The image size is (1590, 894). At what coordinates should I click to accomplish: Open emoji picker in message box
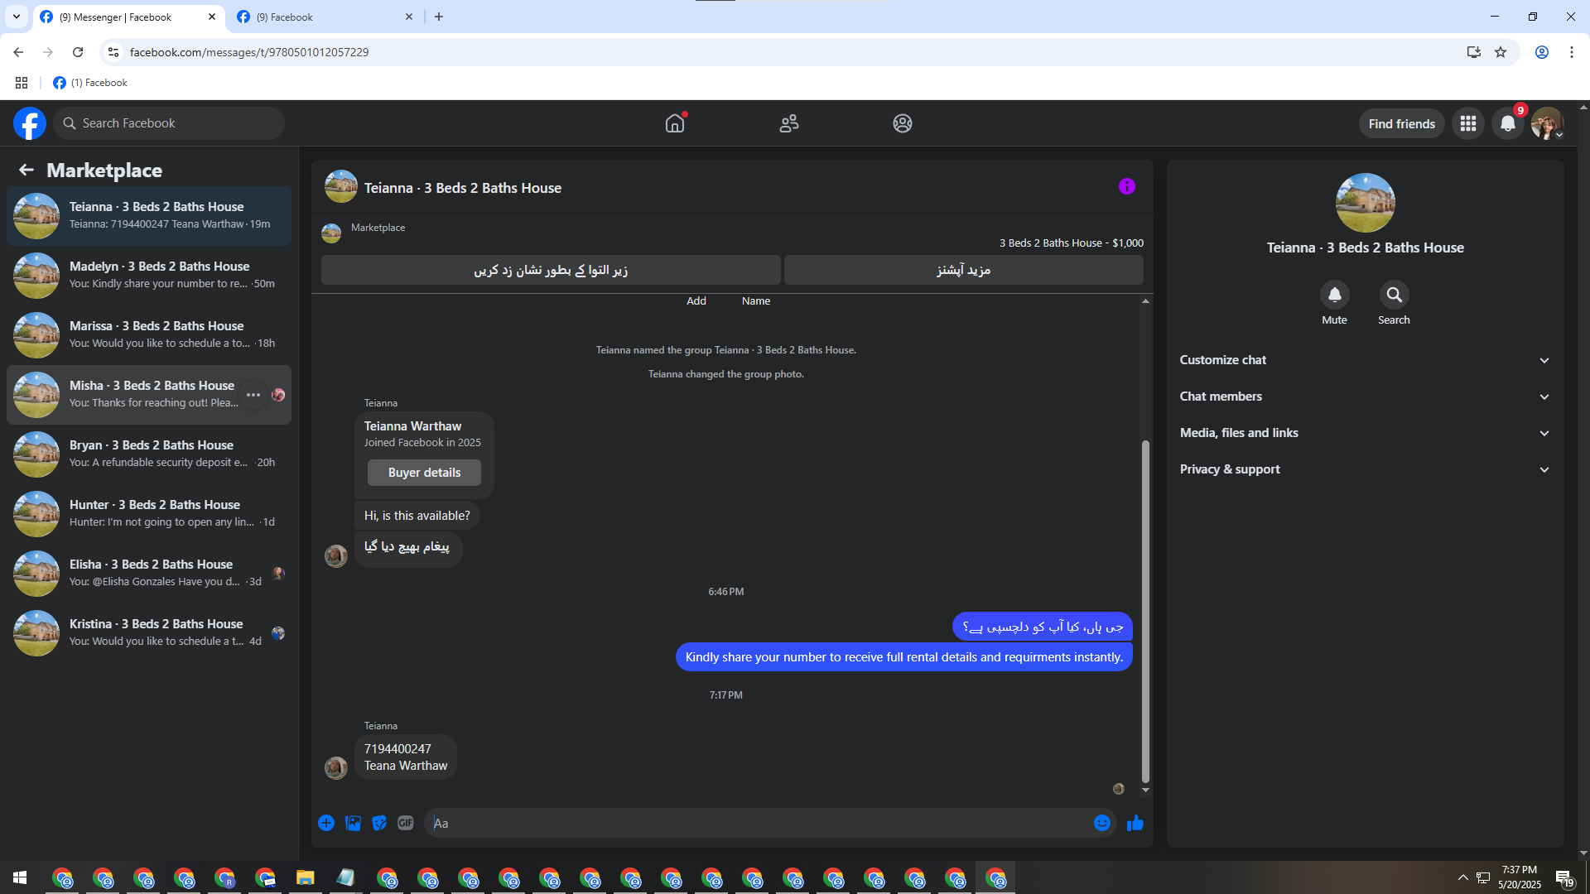coord(1101,823)
